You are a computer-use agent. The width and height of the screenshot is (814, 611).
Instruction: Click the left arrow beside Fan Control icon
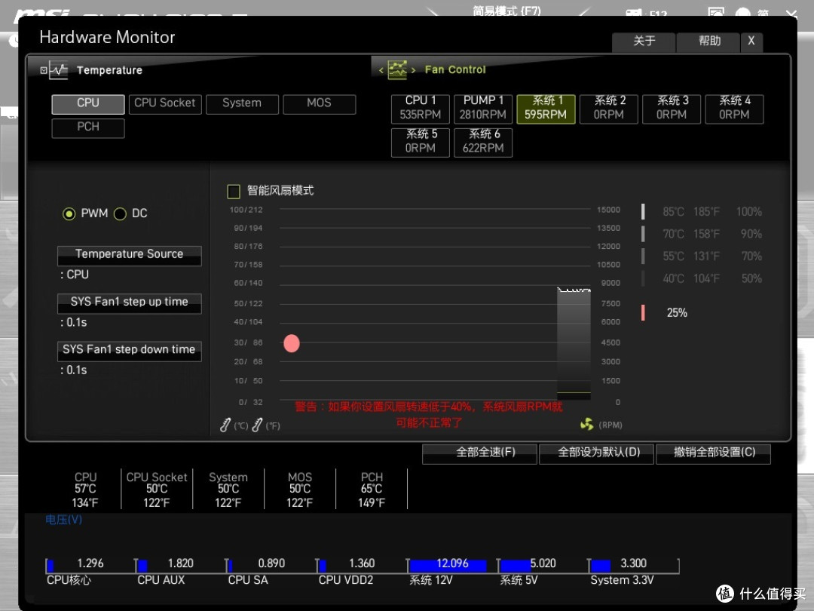(x=381, y=70)
